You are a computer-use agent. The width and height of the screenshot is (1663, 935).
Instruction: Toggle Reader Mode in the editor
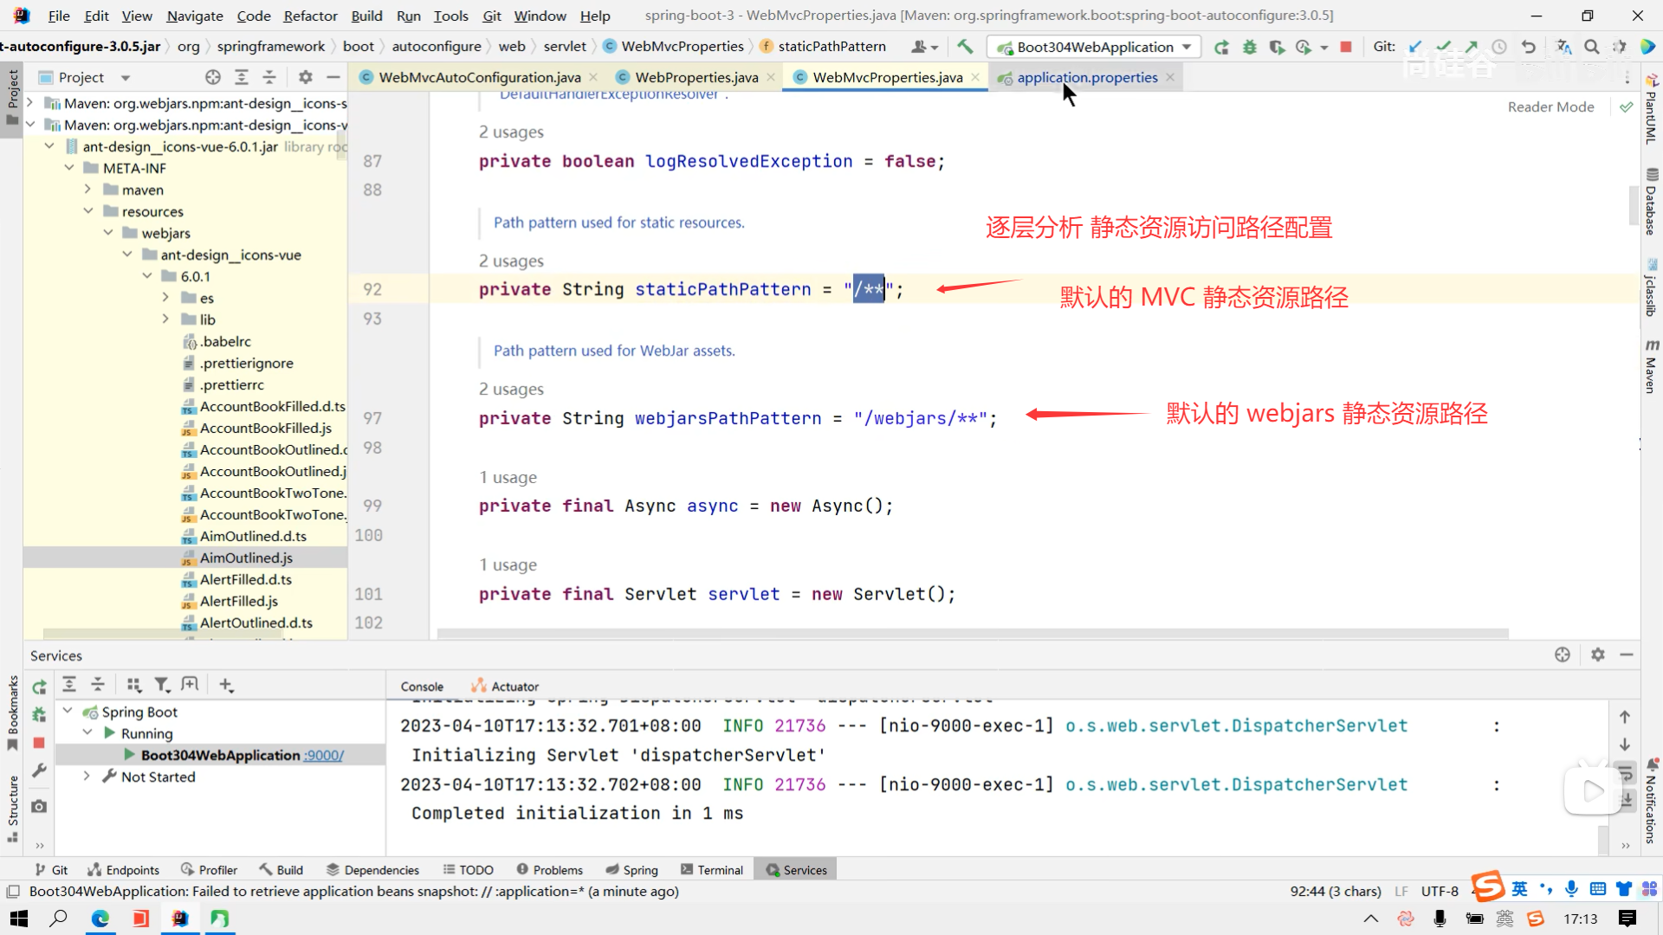1550,106
